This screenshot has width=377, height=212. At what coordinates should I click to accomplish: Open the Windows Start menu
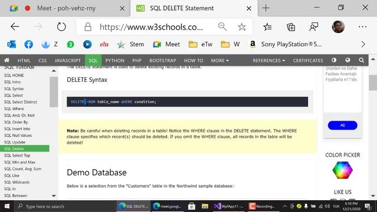tap(7, 206)
